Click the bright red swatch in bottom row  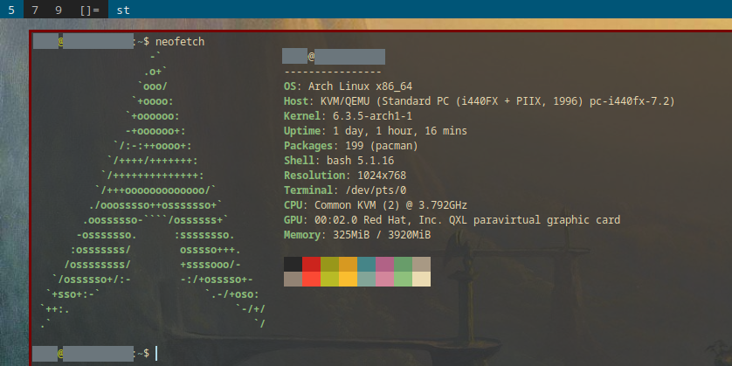[x=311, y=280]
